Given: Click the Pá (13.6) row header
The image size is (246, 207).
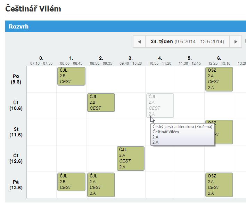Looking at the screenshot, I should tap(16, 185).
